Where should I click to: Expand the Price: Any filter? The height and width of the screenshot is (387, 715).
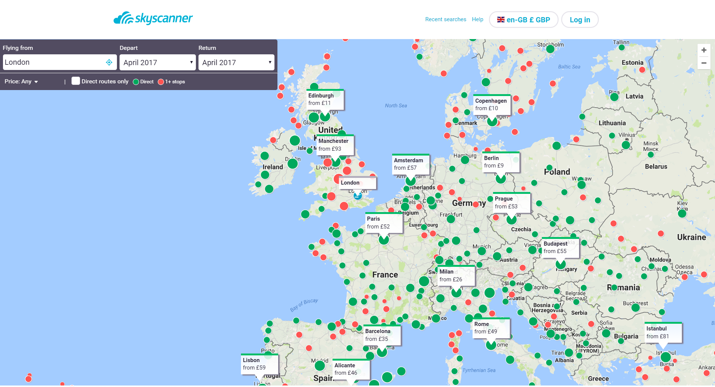pyautogui.click(x=21, y=81)
